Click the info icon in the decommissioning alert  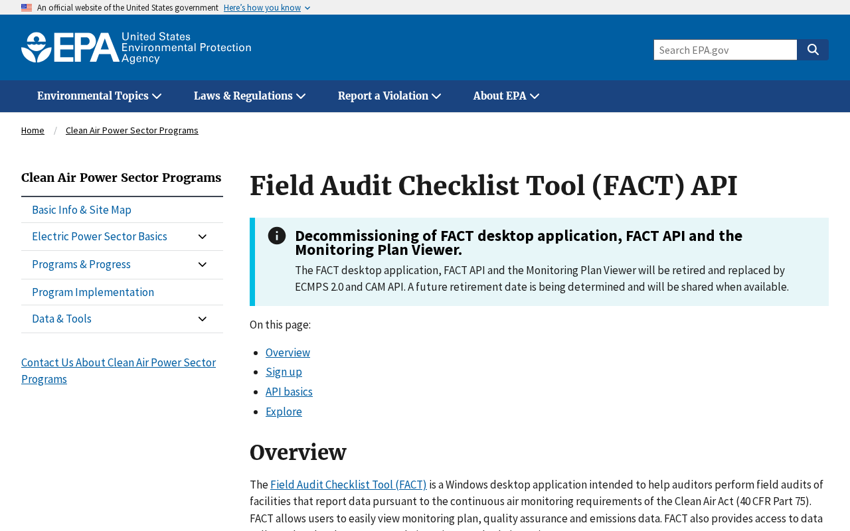(x=277, y=236)
